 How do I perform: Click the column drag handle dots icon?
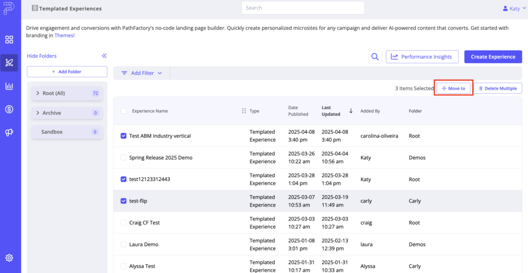click(x=244, y=111)
